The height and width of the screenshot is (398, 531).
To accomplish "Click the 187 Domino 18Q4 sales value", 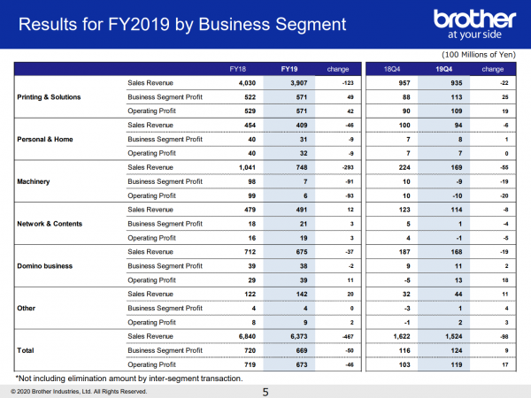I will (404, 252).
